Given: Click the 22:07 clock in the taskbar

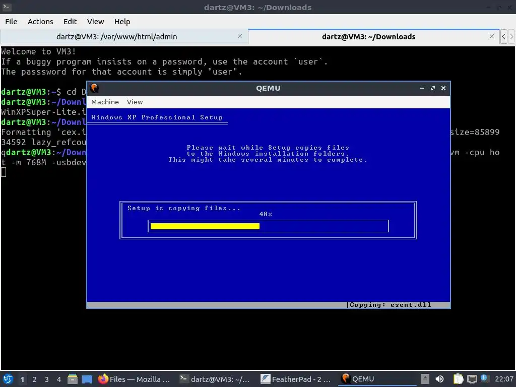Looking at the screenshot, I should pos(504,379).
